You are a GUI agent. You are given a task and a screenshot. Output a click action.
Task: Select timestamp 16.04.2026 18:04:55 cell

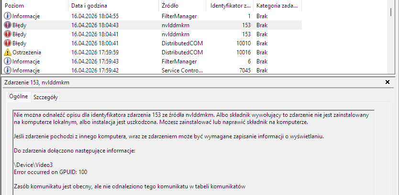(x=95, y=16)
